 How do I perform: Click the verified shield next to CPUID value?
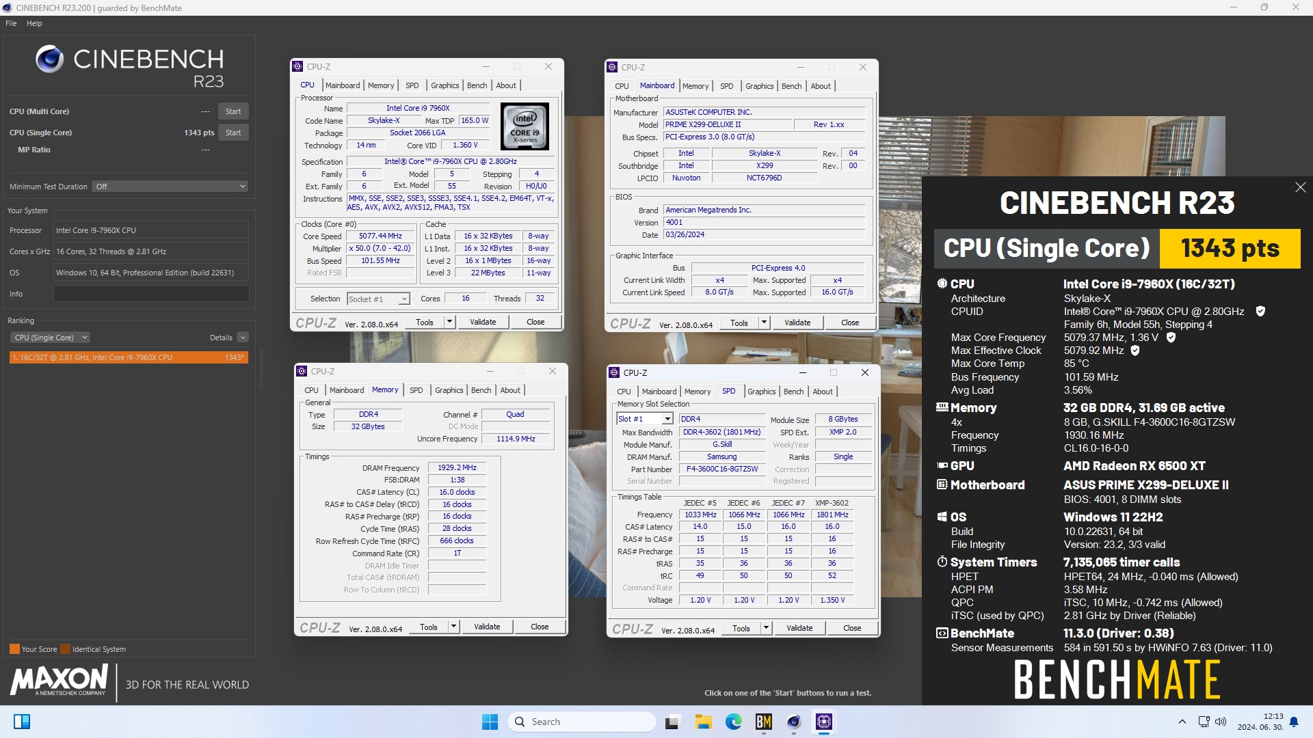point(1260,311)
